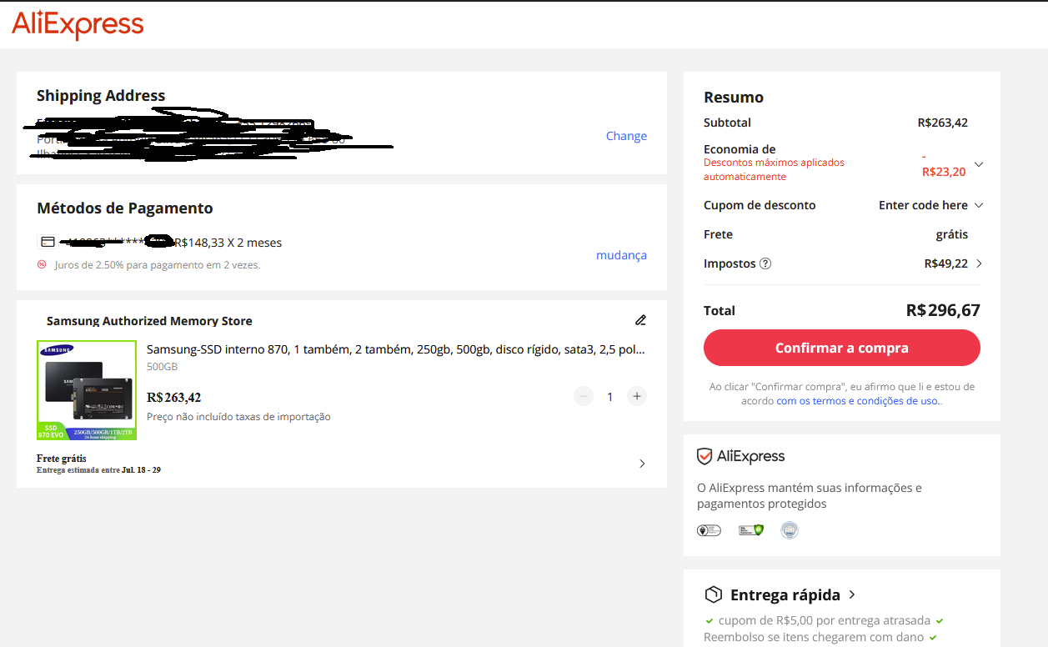Open the termos e condições de uso link
This screenshot has width=1048, height=647.
pyautogui.click(x=860, y=401)
